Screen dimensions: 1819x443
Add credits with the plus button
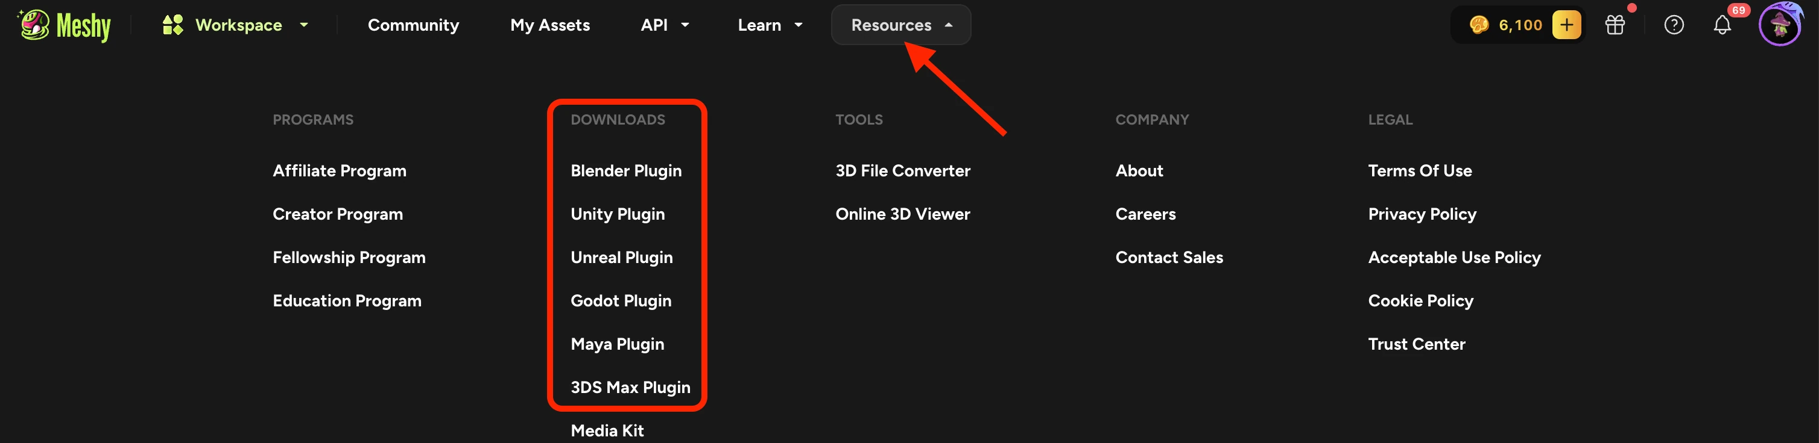pos(1566,25)
